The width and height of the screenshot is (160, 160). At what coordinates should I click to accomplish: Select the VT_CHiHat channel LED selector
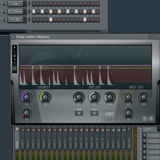(29, 12)
